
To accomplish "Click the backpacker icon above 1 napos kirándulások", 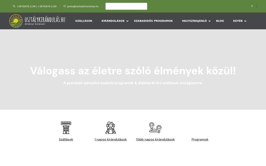I will click(110, 128).
